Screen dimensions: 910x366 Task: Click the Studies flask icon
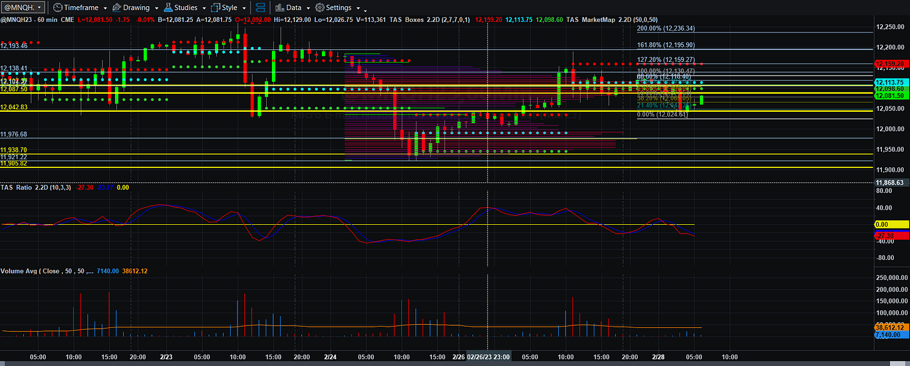[169, 7]
